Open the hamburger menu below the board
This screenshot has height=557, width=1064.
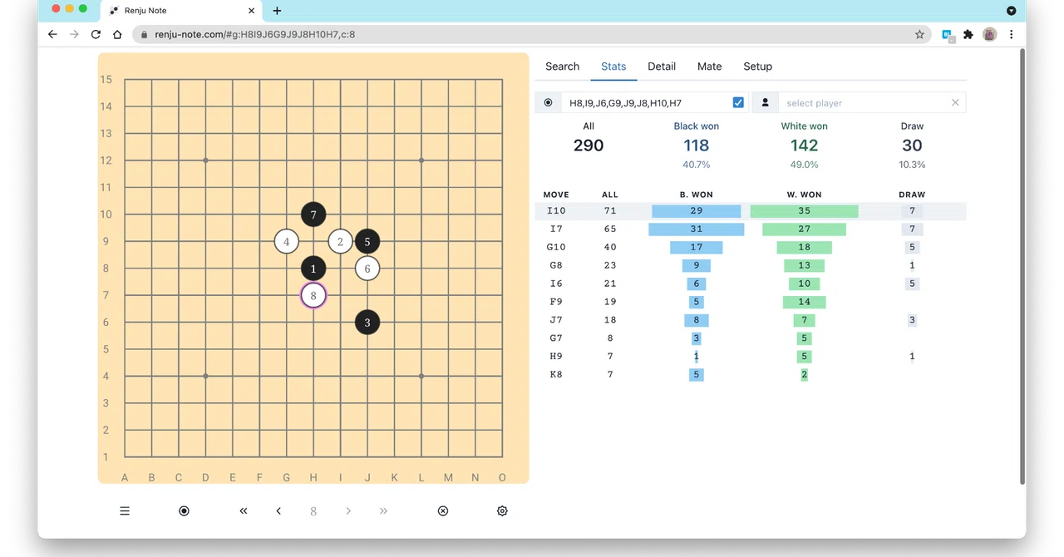point(125,511)
